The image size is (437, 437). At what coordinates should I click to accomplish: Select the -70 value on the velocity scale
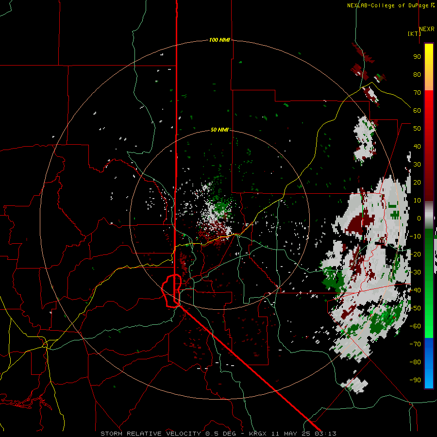(x=415, y=344)
